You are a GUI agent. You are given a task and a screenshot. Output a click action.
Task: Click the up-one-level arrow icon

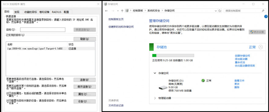pyautogui.click(x=122, y=11)
